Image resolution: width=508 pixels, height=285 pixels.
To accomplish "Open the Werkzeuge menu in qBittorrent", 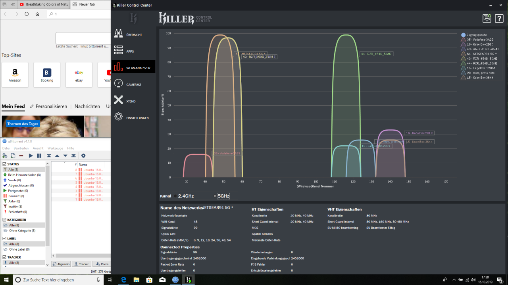I will click(x=56, y=148).
